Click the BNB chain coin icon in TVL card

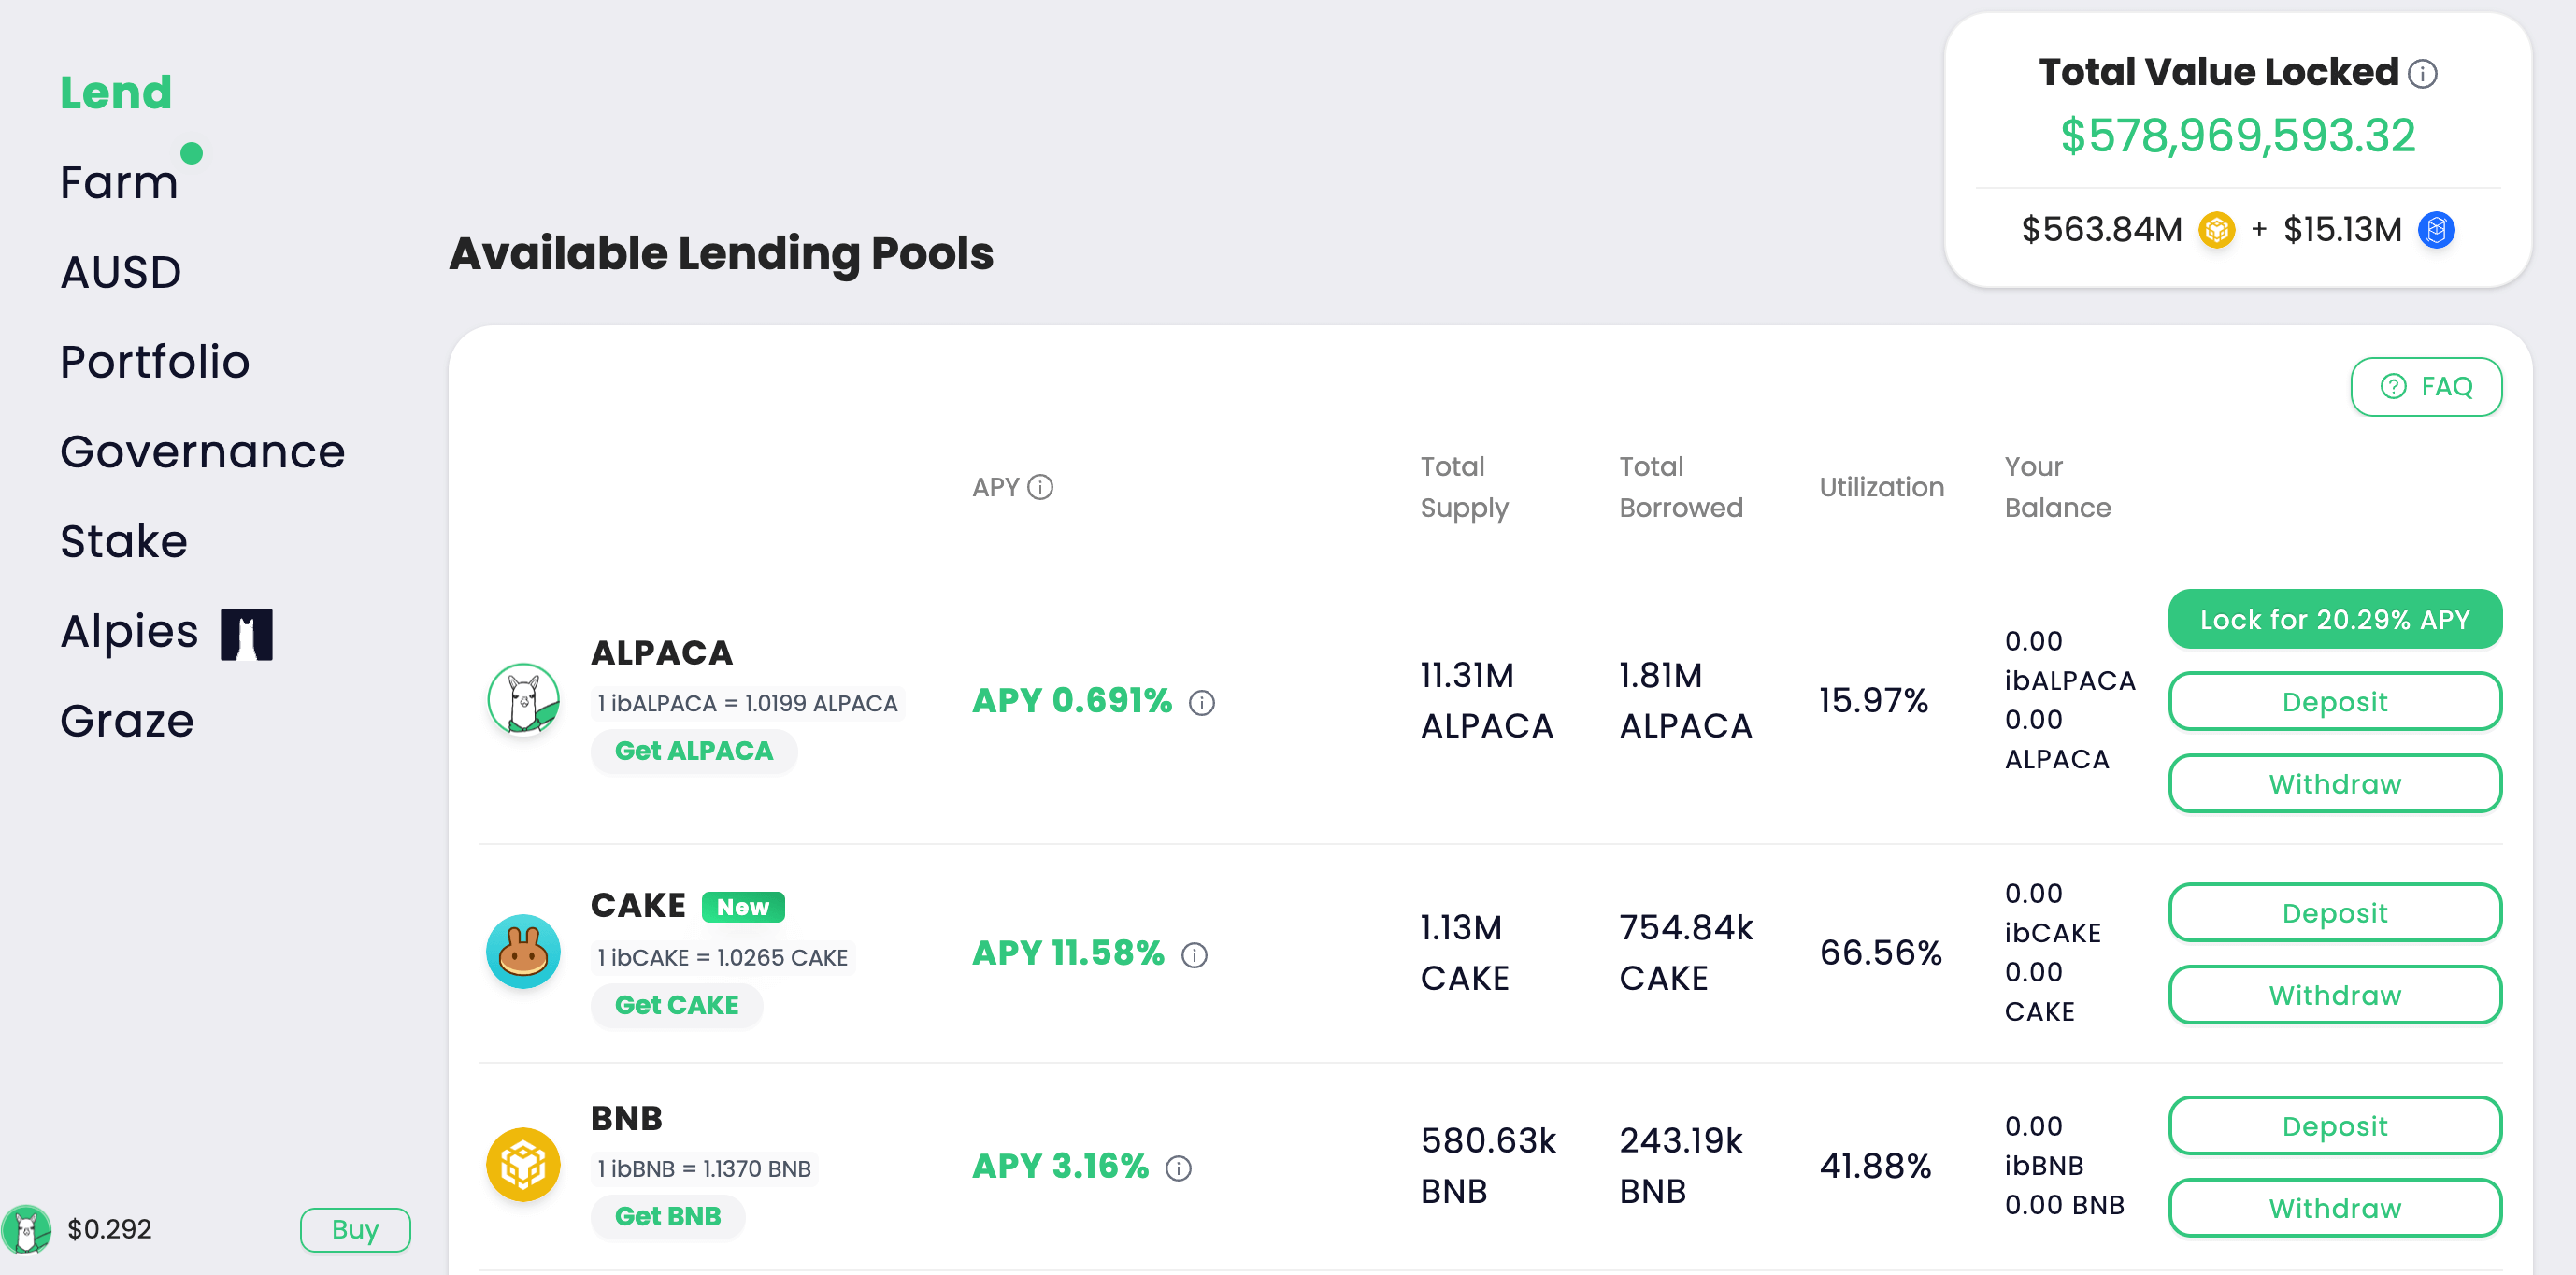pos(2217,230)
